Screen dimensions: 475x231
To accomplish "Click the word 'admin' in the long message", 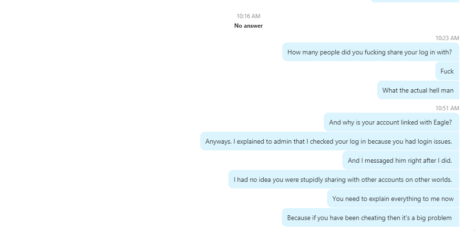I will [x=283, y=141].
